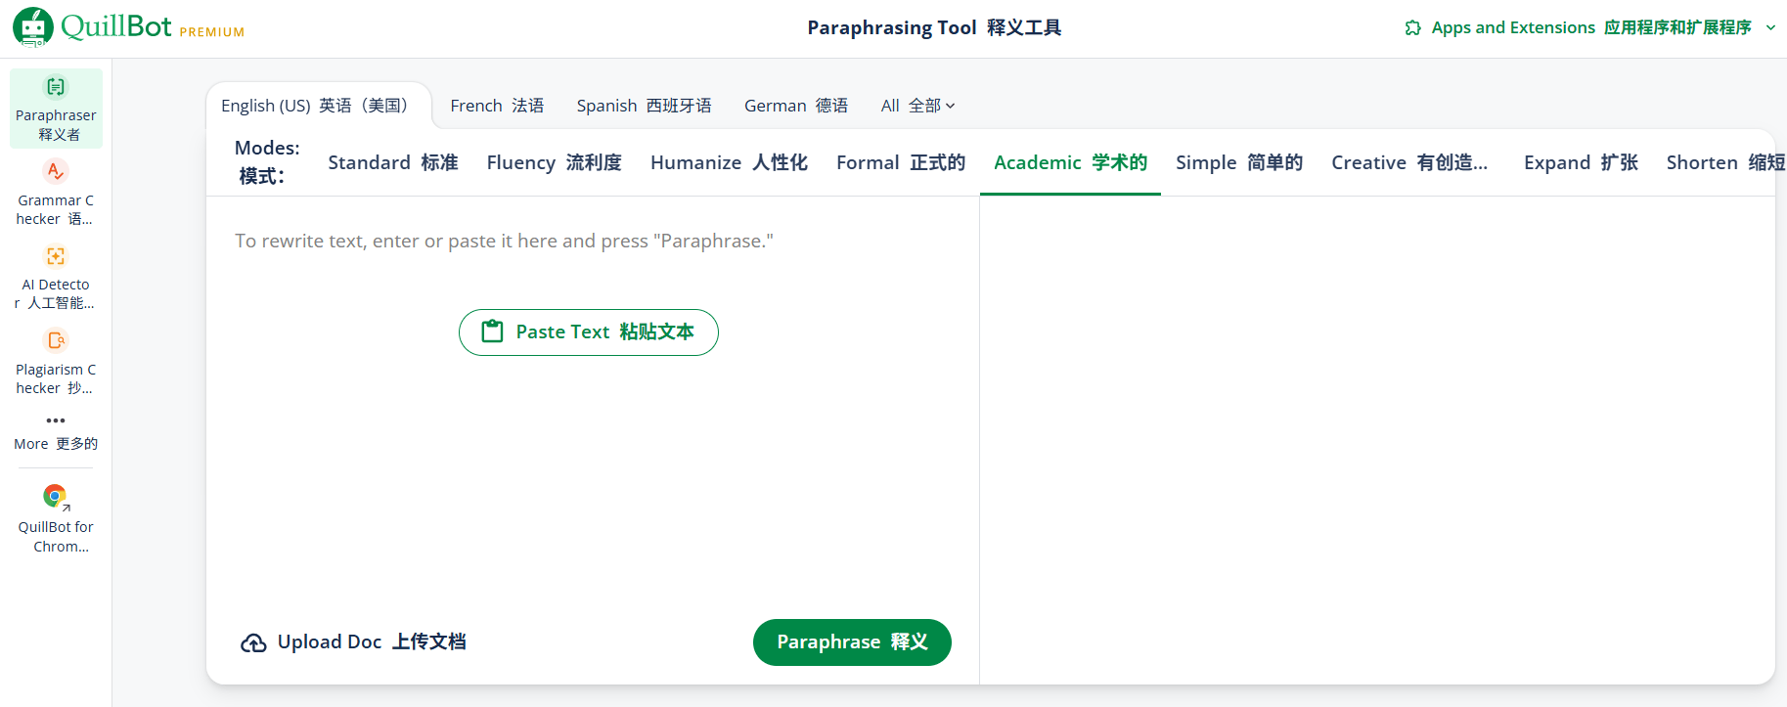Click the QuillBot wordmark text

click(116, 26)
